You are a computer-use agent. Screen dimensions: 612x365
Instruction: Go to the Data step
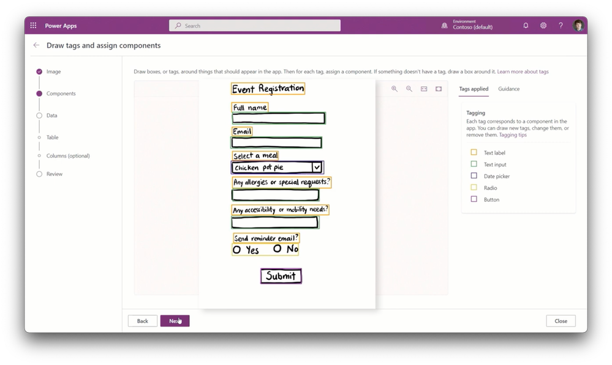pos(51,116)
